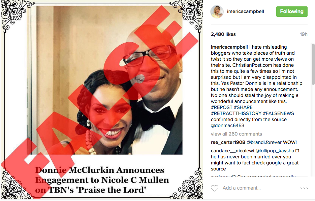This screenshot has height=201, width=315.
Task: Open the three-dot more options menu
Action: point(304,188)
